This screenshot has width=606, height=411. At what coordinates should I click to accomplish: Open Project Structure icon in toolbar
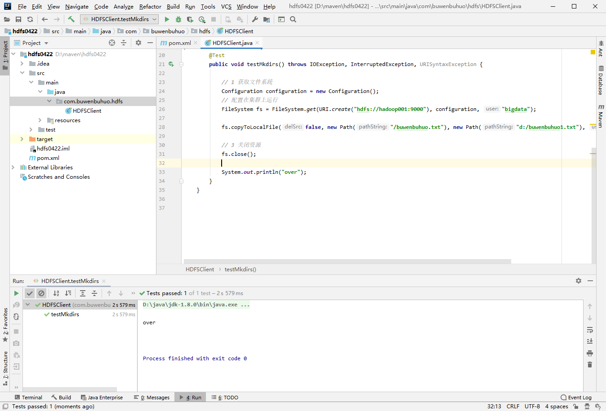click(x=267, y=19)
